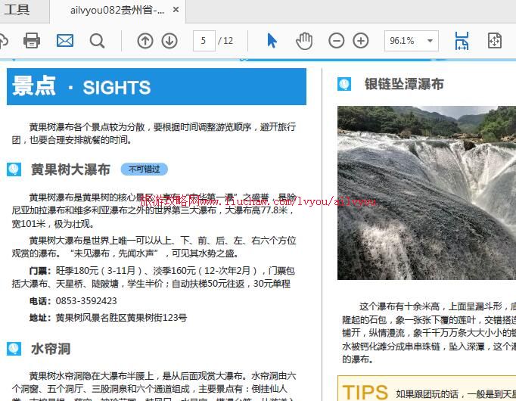This screenshot has width=516, height=401.
Task: Click the page view mode icon at far right
Action: click(494, 41)
